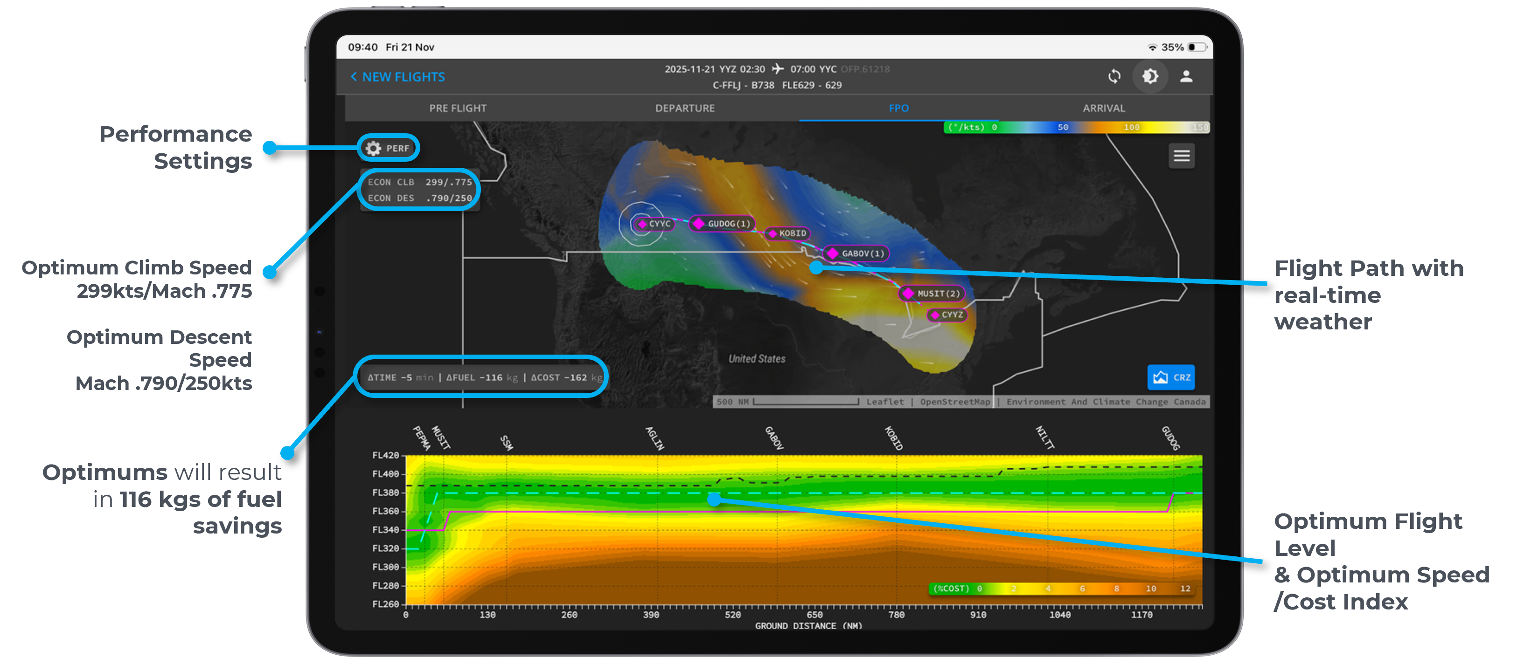Click the NILTT label on profile chart
The height and width of the screenshot is (664, 1538).
tap(1044, 438)
